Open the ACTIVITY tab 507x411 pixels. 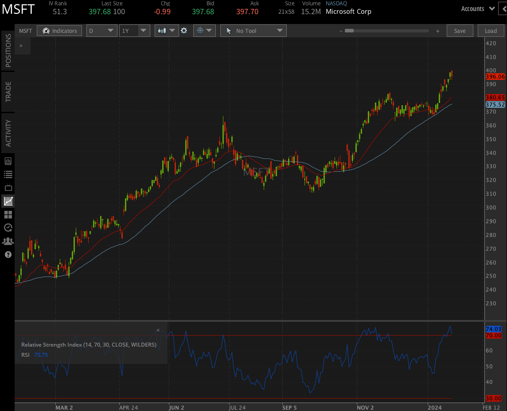point(7,131)
